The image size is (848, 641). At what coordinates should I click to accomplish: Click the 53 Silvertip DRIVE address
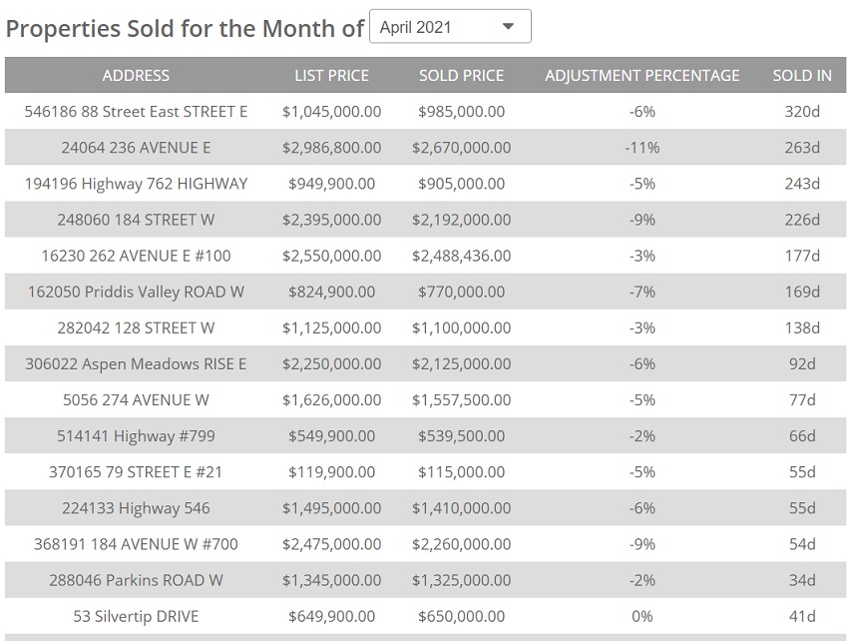(x=136, y=616)
